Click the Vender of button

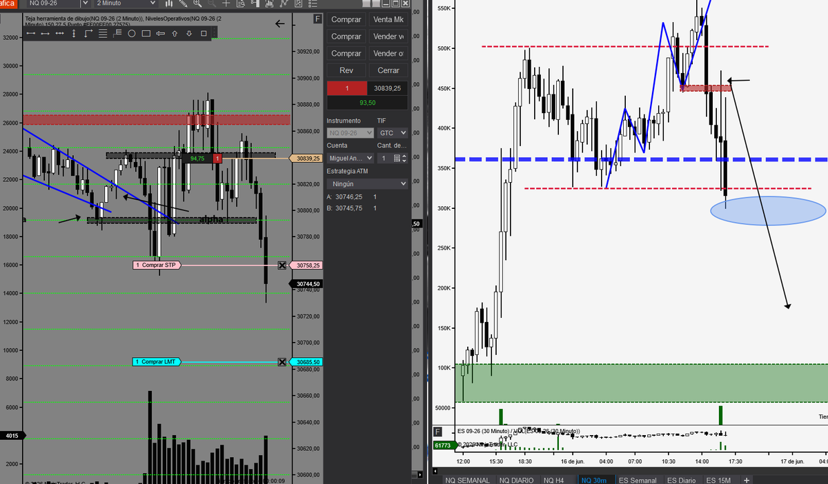coord(388,54)
